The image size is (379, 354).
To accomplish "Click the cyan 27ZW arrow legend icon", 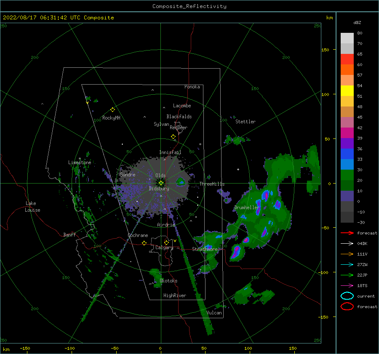I will [x=347, y=265].
